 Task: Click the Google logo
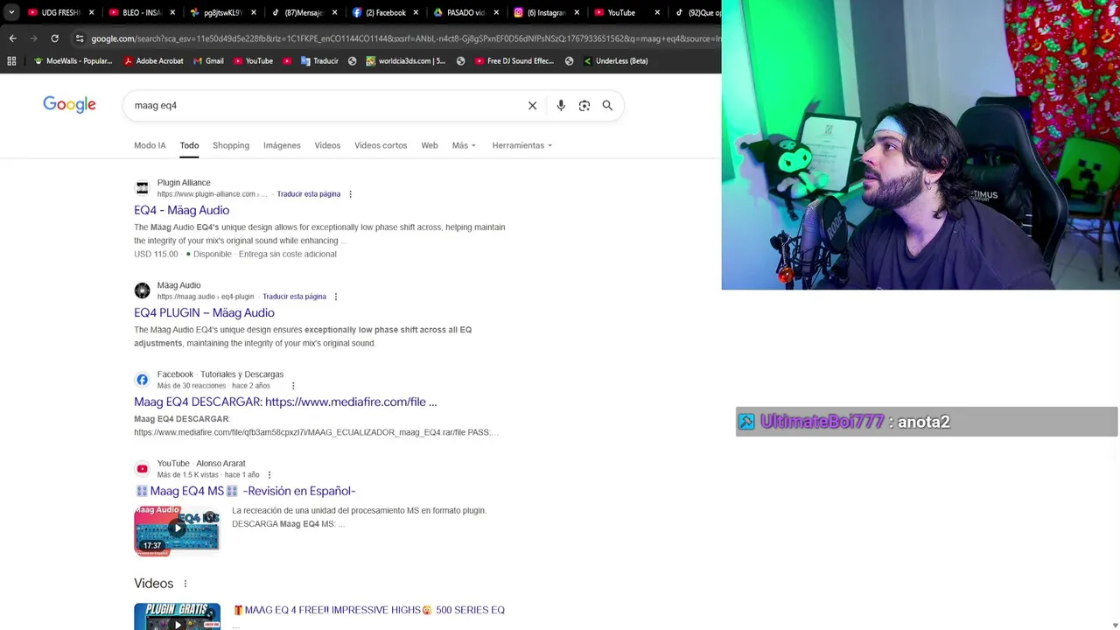[x=69, y=105]
